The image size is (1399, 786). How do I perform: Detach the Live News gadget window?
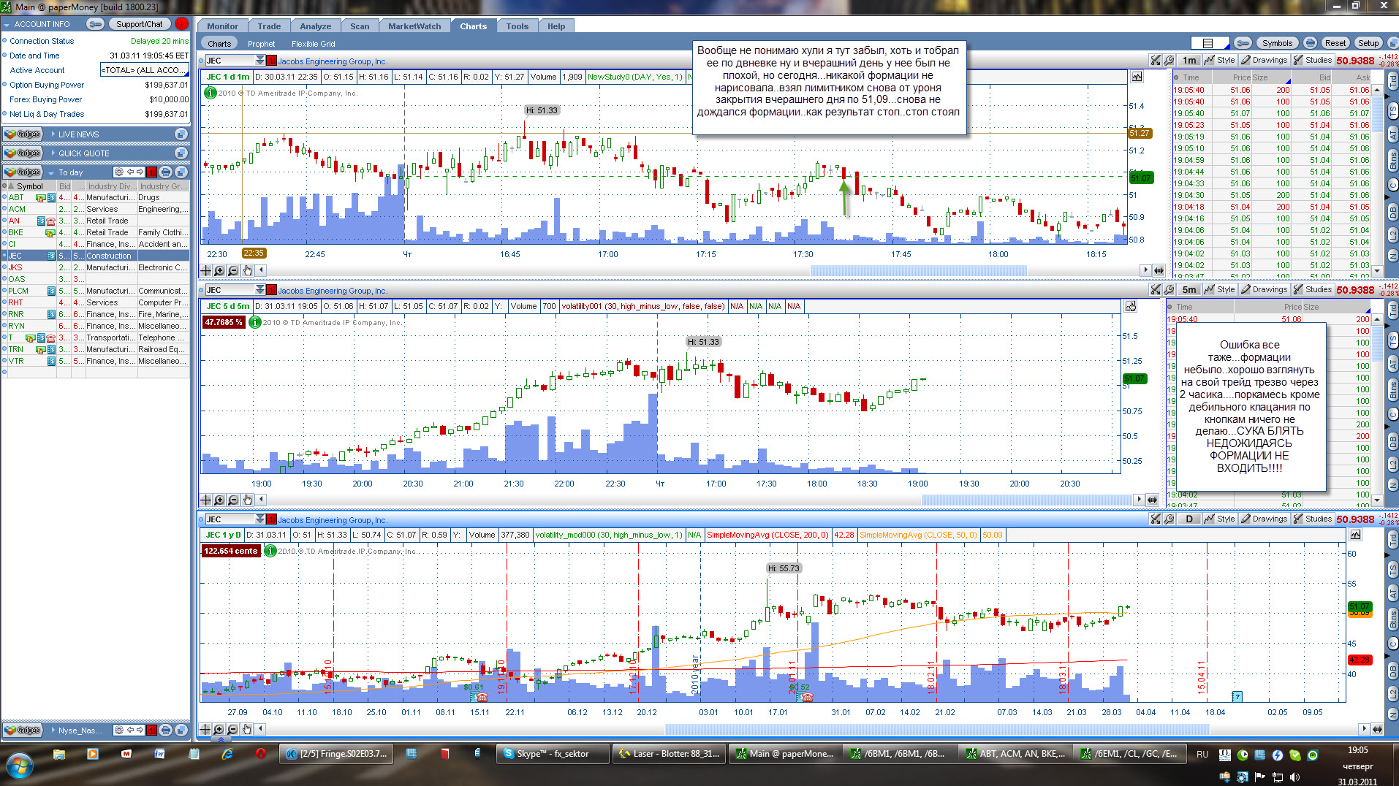click(x=181, y=134)
